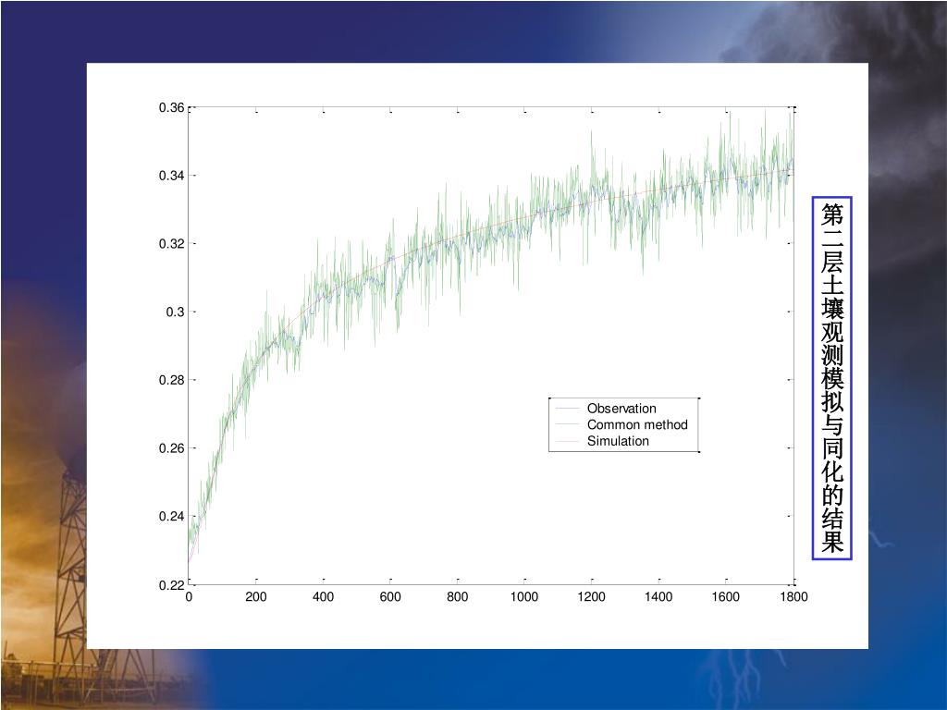Screen dimensions: 947x710
Task: Click the 0.34 y-axis tick label
Action: pyautogui.click(x=171, y=176)
